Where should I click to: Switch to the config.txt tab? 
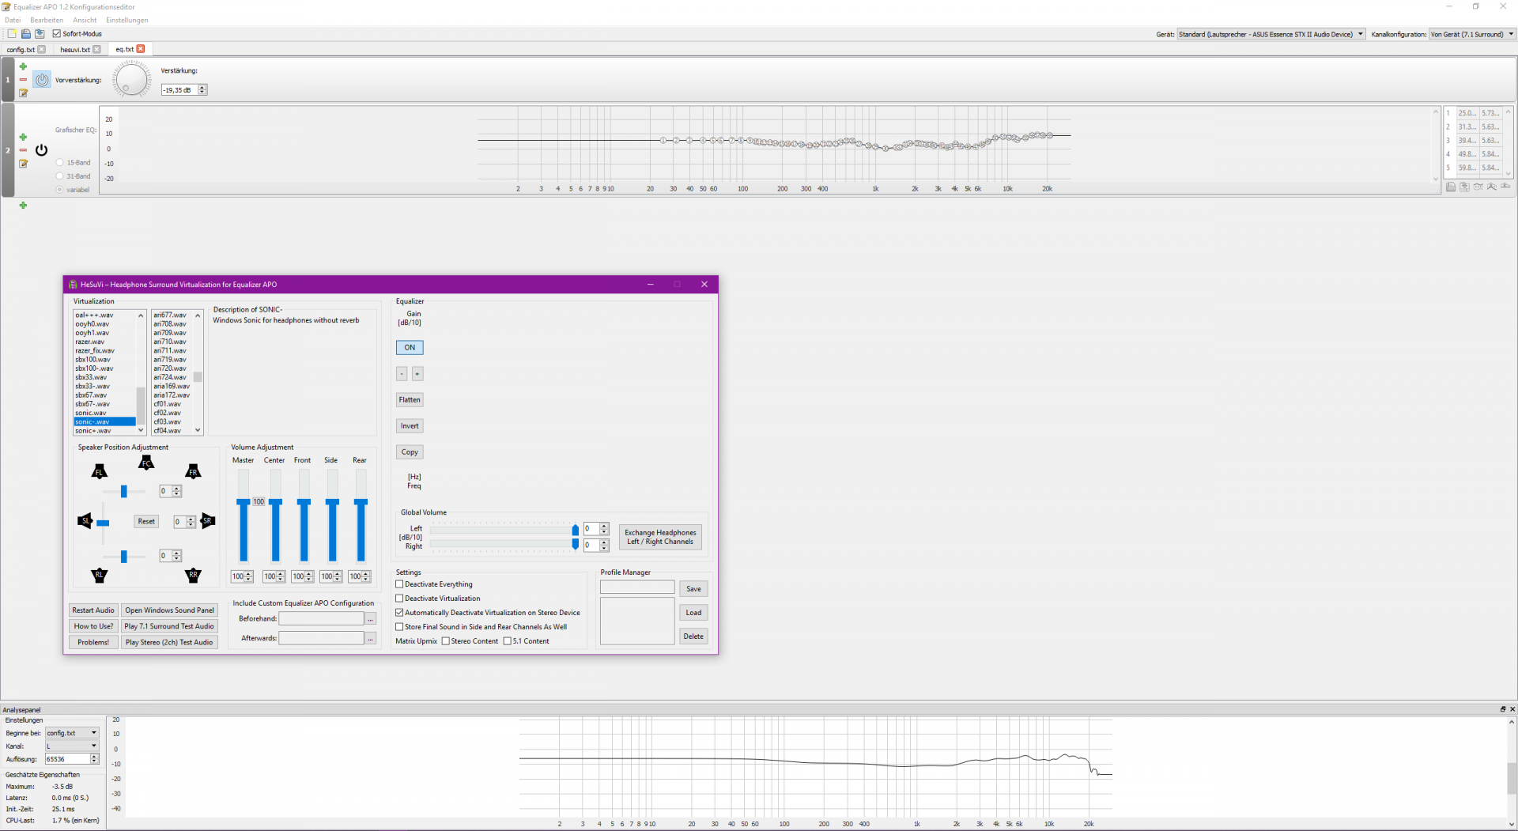tap(21, 49)
